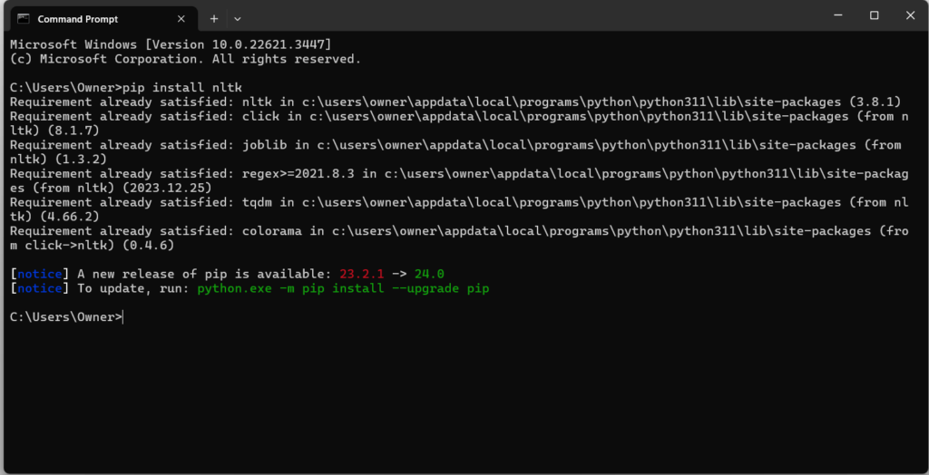The width and height of the screenshot is (929, 475).
Task: Click the Microsoft Windows version line
Action: coord(171,44)
